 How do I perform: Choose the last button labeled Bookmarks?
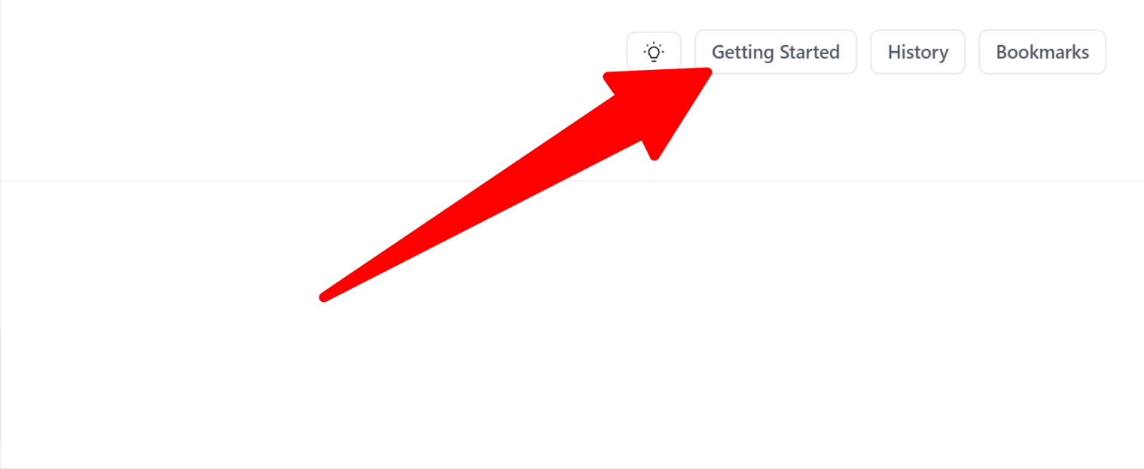tap(1042, 52)
